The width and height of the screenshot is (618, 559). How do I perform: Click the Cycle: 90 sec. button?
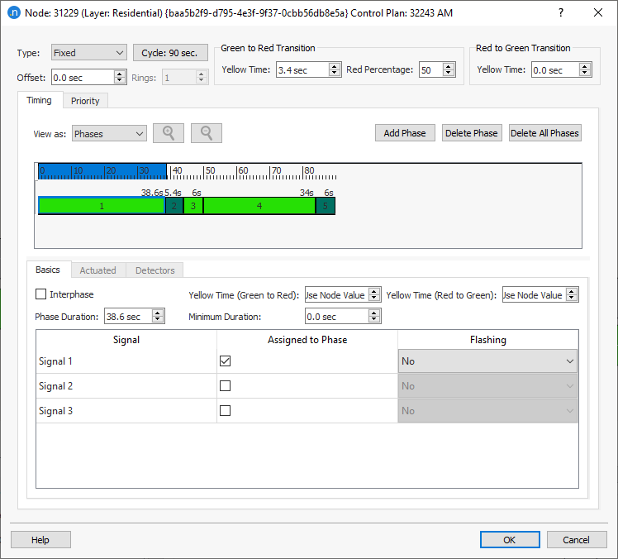[170, 53]
